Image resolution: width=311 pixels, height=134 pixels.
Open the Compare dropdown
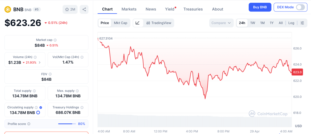pyautogui.click(x=221, y=23)
